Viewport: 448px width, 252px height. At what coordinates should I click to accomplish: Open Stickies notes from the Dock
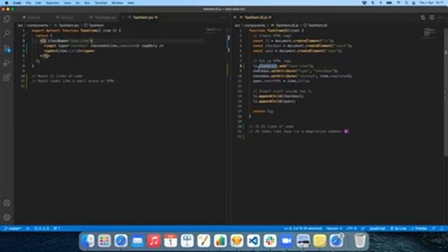click(x=320, y=241)
